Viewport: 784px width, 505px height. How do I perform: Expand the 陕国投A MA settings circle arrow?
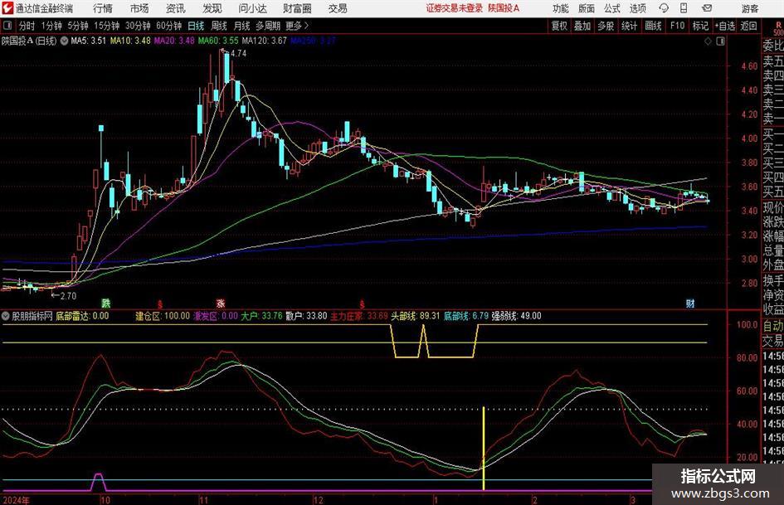[64, 41]
